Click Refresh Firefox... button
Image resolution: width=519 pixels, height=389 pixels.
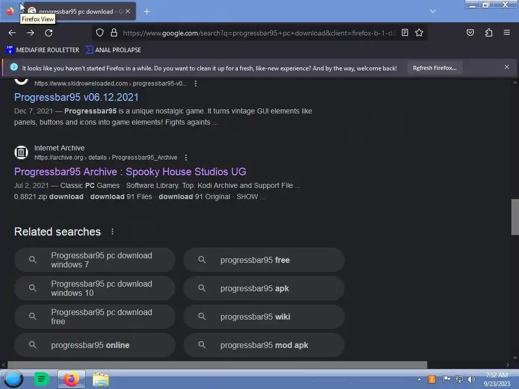coord(434,68)
